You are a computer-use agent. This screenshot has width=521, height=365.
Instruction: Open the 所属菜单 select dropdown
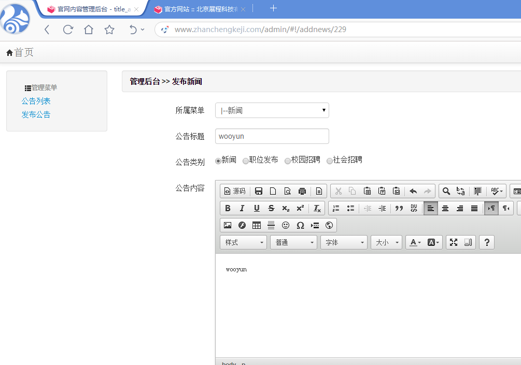click(272, 110)
